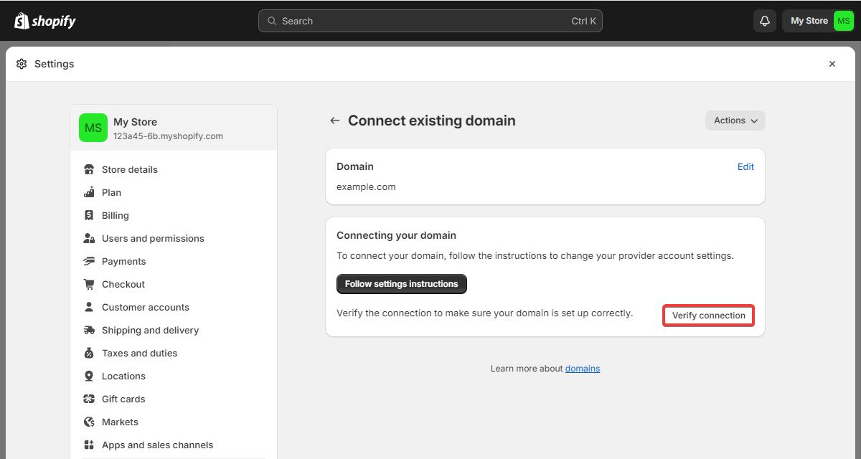This screenshot has width=861, height=459.
Task: Open the domains learn more link
Action: tap(582, 369)
